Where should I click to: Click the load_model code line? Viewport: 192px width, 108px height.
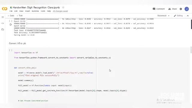coord(55,73)
